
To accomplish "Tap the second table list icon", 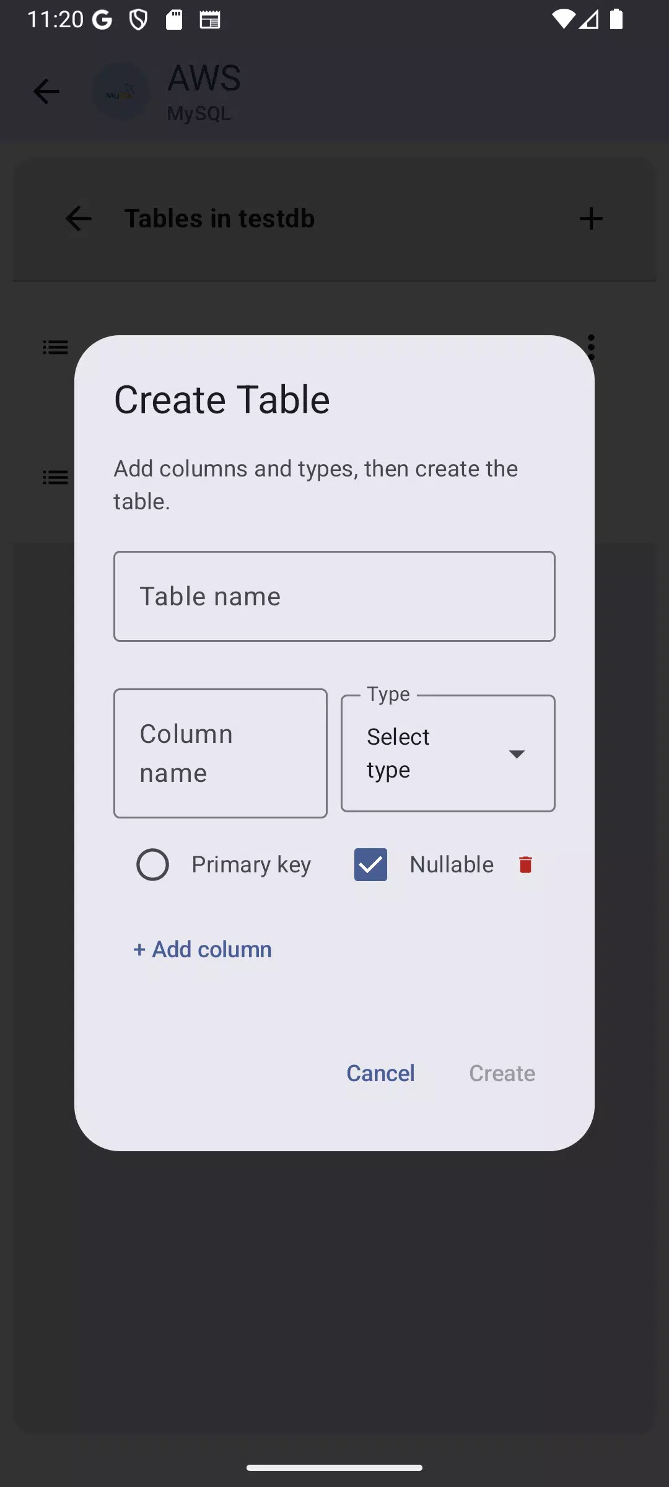I will [x=55, y=477].
